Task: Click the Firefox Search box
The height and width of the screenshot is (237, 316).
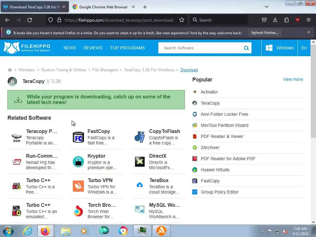Action: [219, 20]
